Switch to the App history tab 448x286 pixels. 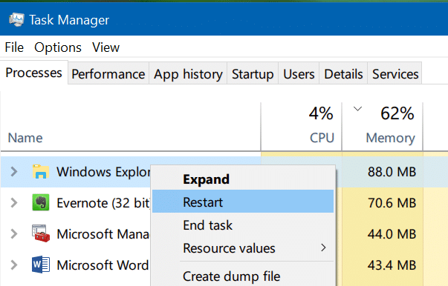pyautogui.click(x=188, y=74)
